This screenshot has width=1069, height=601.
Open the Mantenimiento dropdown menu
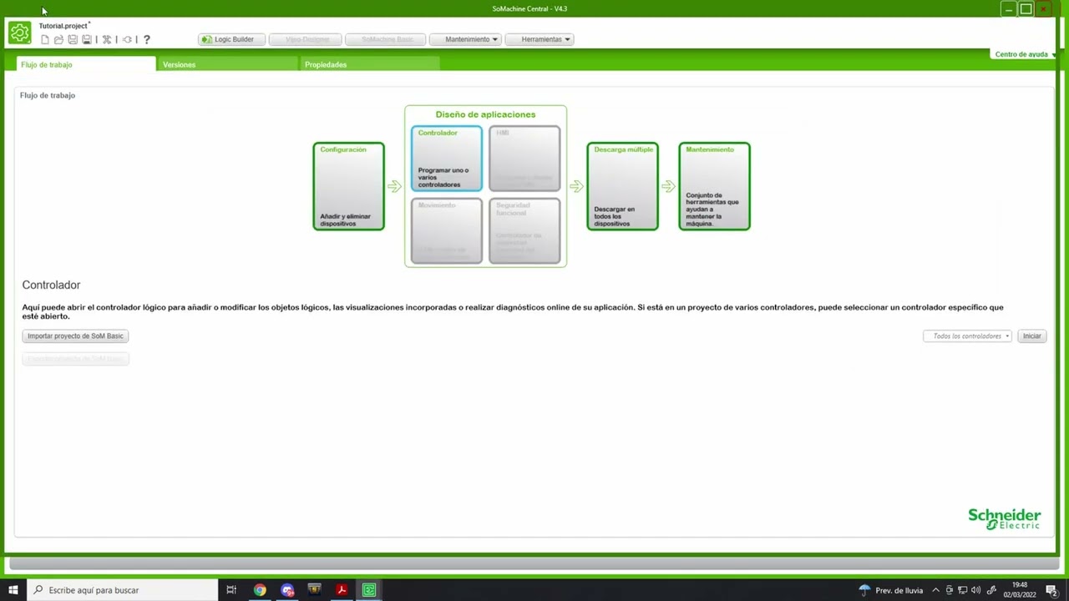point(466,39)
